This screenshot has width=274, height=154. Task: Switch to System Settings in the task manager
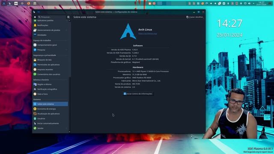coord(9,3)
